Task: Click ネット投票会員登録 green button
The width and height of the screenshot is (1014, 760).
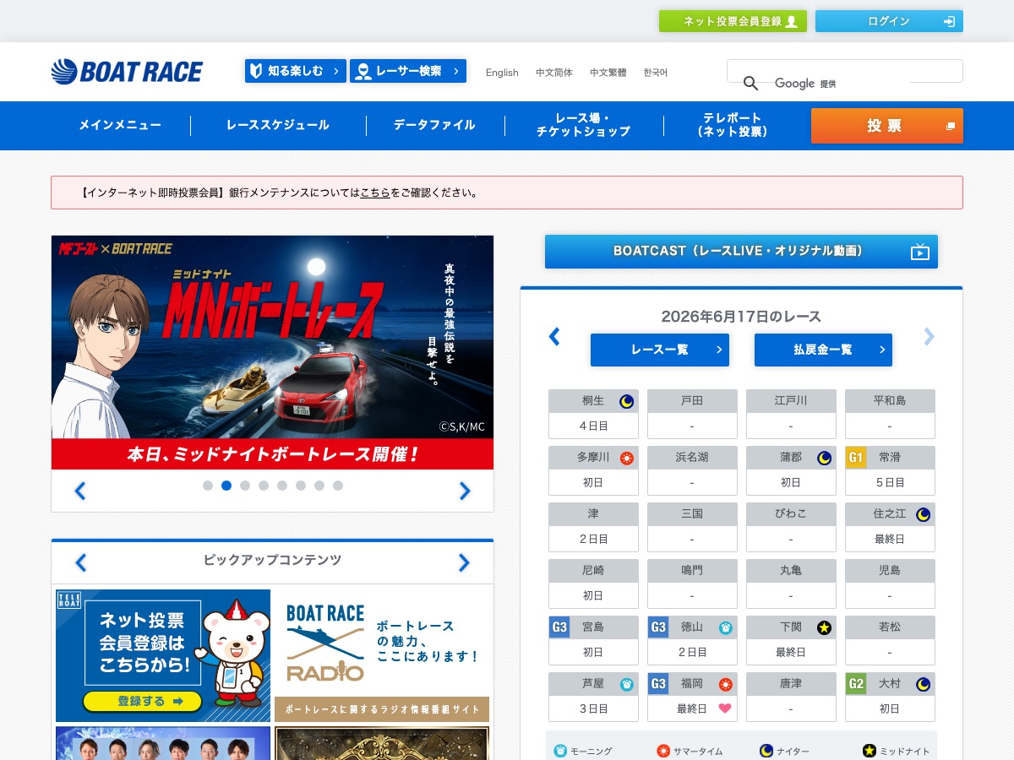Action: (x=733, y=21)
